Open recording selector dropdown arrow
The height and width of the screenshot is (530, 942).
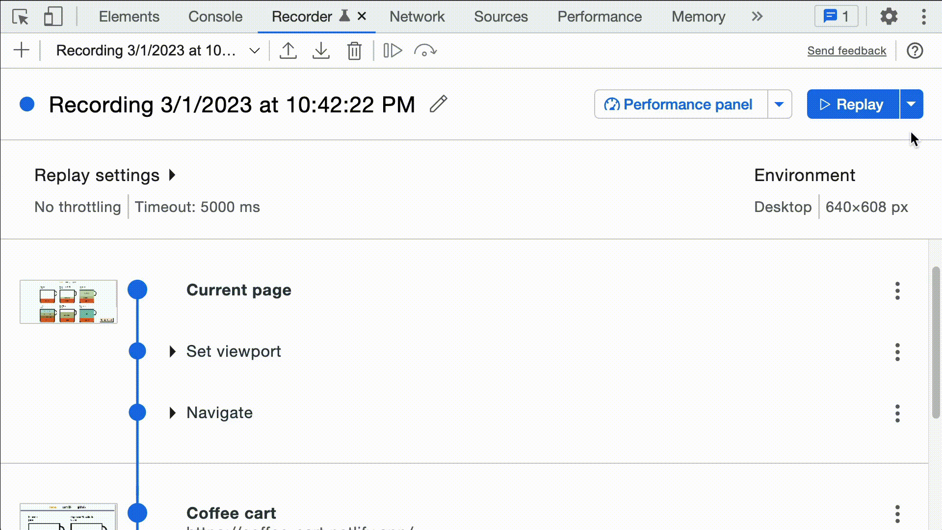coord(255,51)
